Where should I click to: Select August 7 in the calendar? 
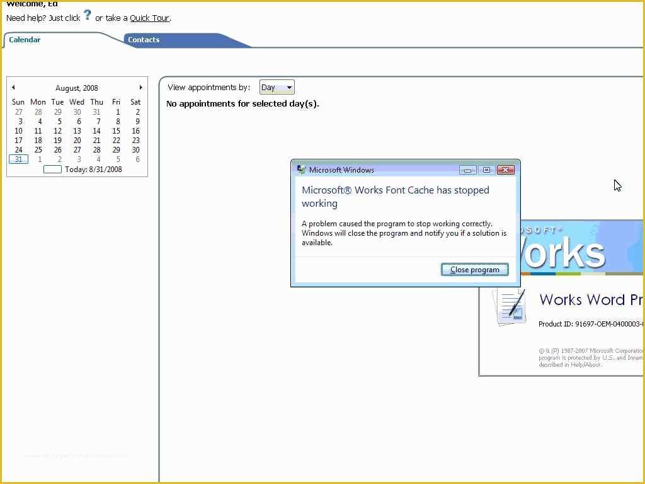pos(98,122)
